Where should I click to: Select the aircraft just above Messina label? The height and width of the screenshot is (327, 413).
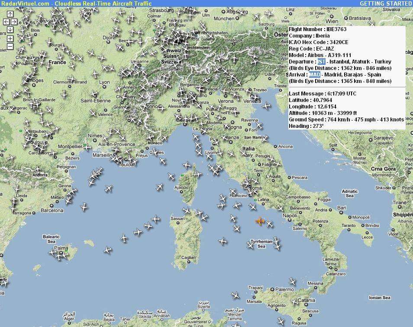pos(292,282)
